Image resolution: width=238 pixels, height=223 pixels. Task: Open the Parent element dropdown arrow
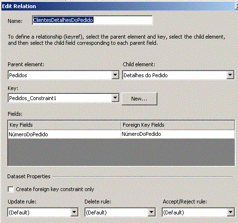[115, 75]
